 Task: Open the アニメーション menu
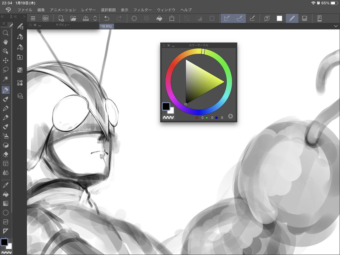[x=63, y=10]
